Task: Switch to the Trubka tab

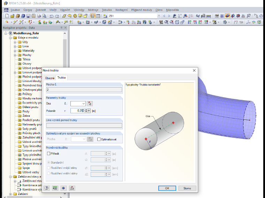Action: click(x=61, y=77)
